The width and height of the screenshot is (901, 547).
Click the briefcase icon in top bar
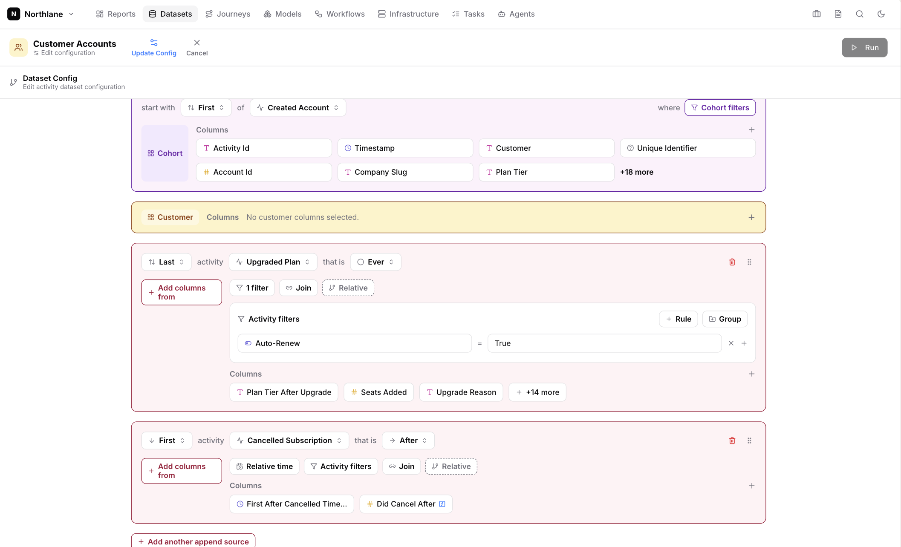pos(816,14)
